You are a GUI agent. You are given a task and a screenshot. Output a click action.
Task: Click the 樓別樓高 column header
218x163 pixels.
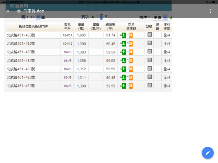tap(167, 27)
